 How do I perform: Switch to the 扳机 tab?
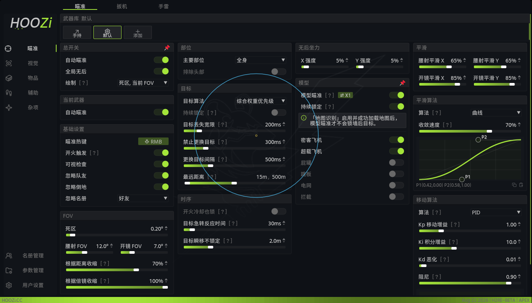122,6
